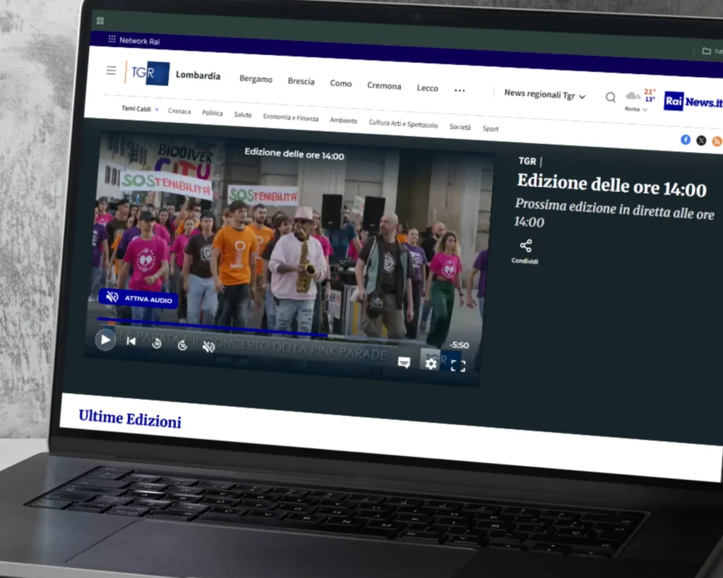The height and width of the screenshot is (578, 723).
Task: Select the Cremona region tab
Action: point(384,85)
